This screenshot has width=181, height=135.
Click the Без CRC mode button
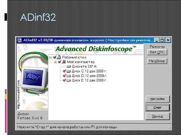157,52
